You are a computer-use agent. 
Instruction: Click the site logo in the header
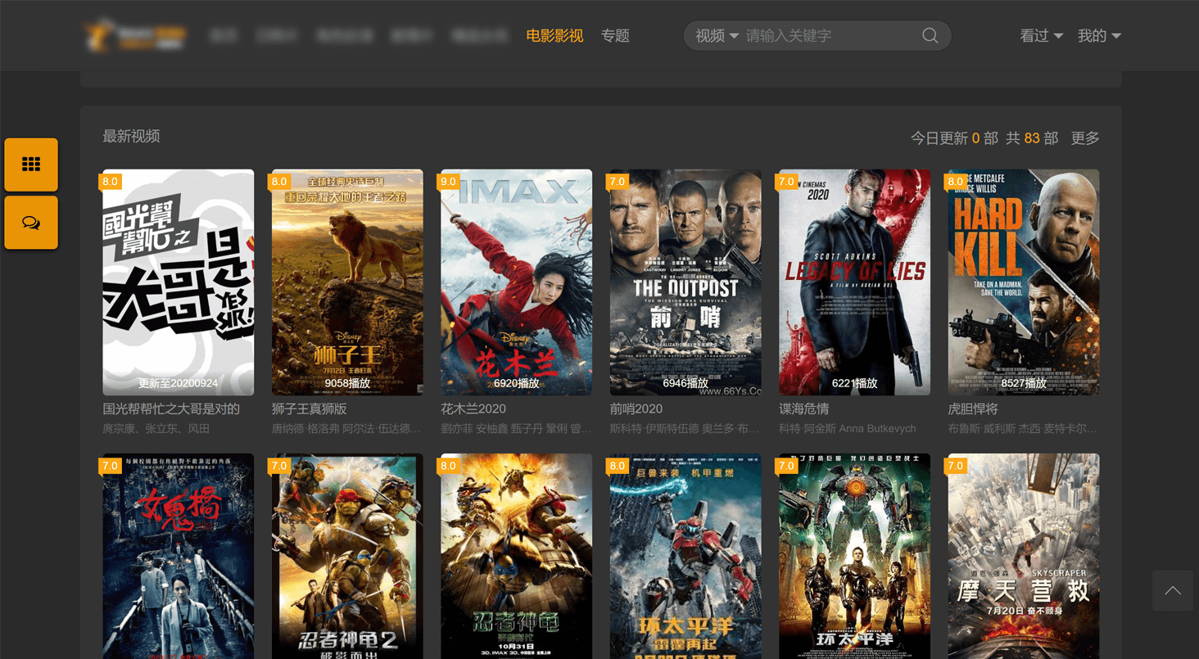[x=135, y=36]
